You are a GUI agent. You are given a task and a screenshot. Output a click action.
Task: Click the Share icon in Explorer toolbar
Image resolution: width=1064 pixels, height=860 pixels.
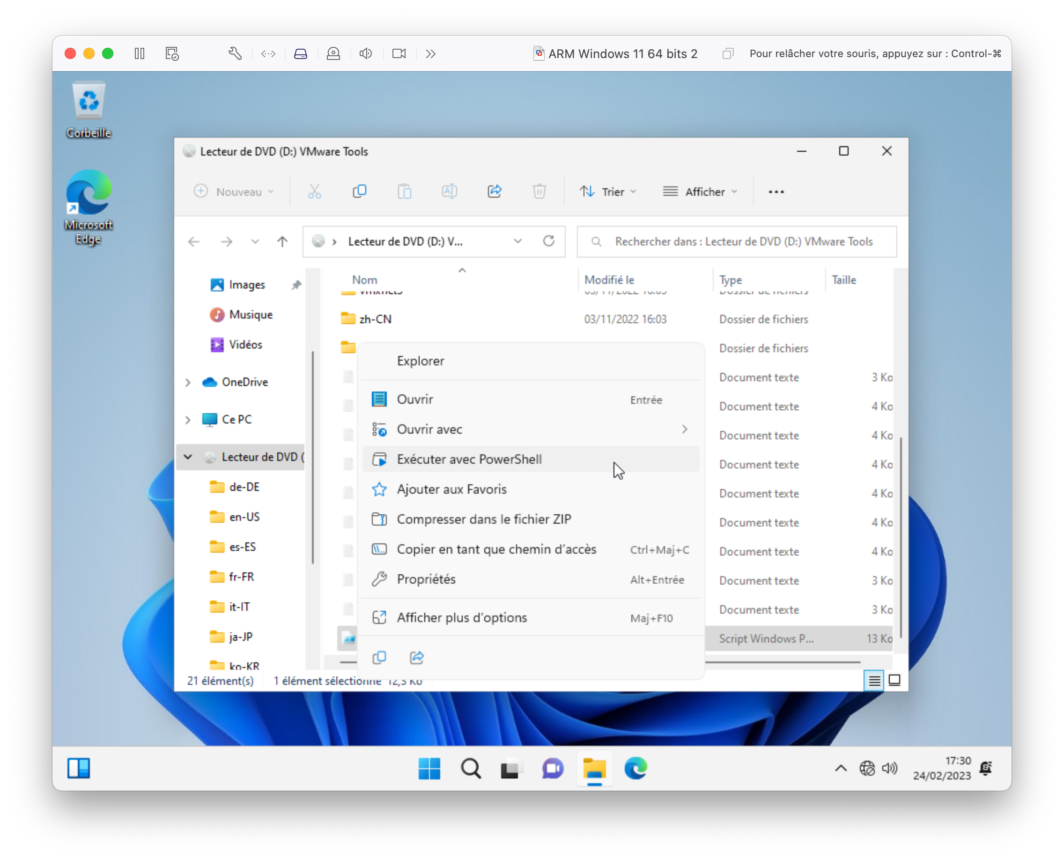tap(495, 192)
